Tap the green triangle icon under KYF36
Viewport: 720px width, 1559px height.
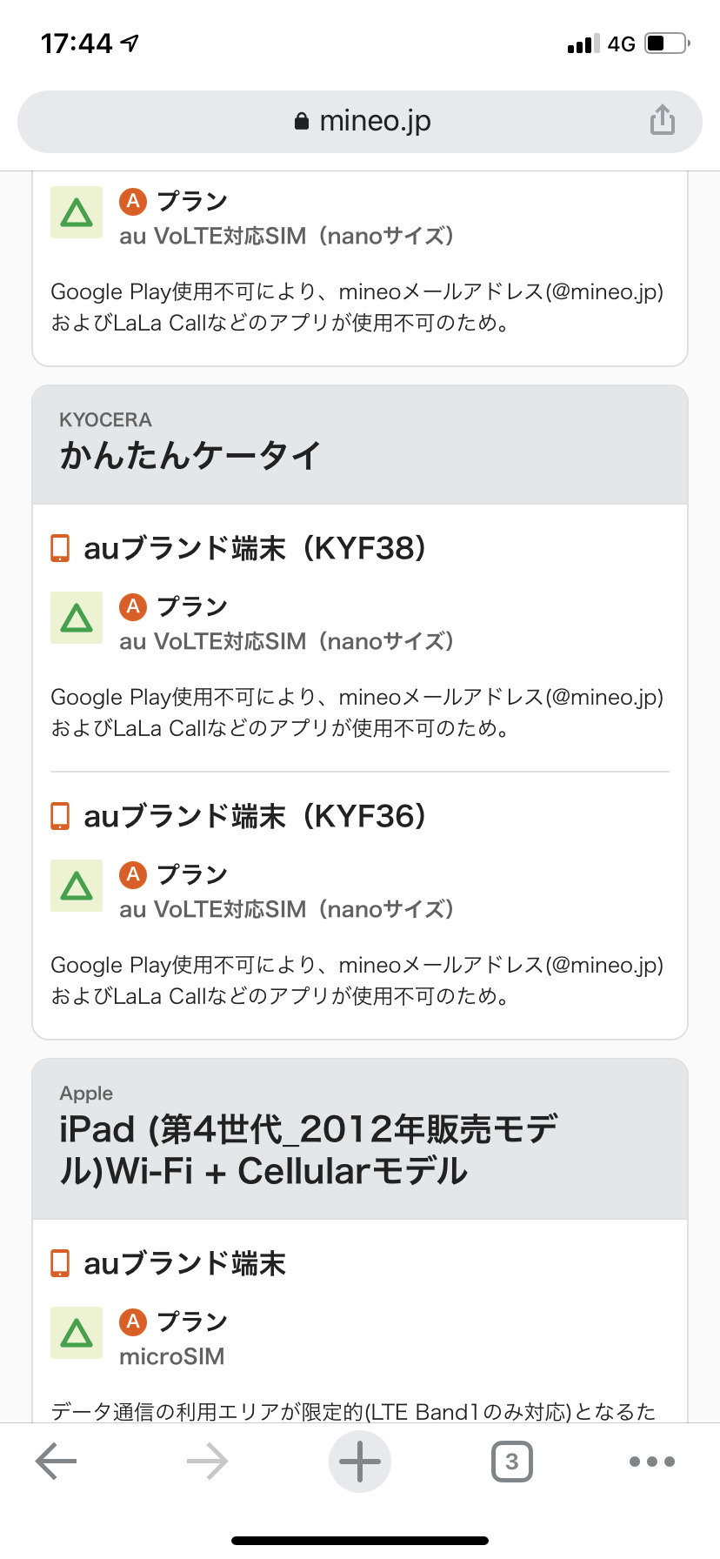click(77, 886)
